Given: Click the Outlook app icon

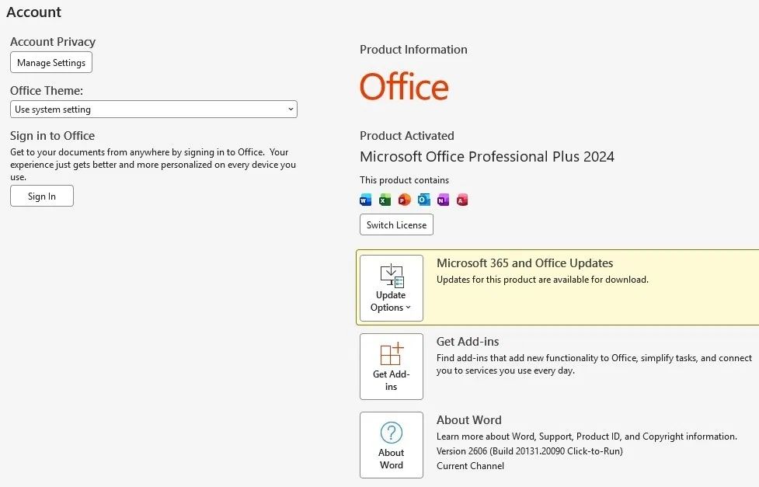Looking at the screenshot, I should coord(423,200).
